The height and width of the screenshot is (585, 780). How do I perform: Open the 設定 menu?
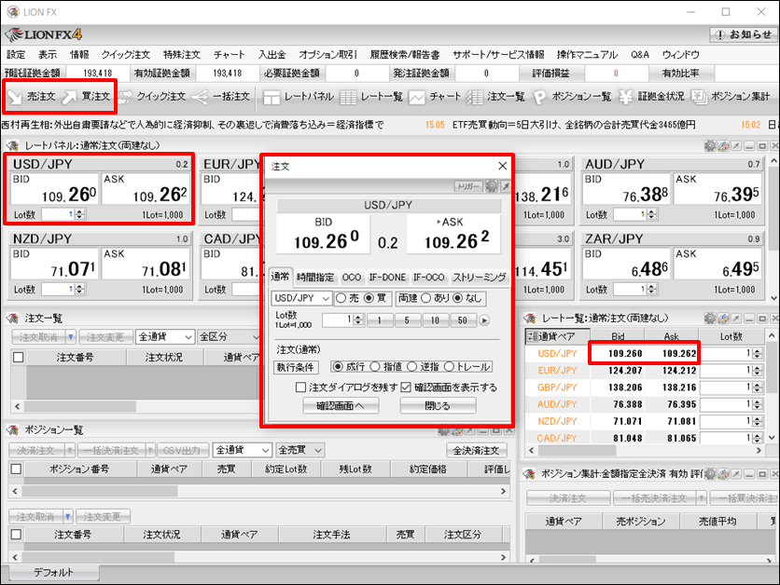tap(16, 55)
